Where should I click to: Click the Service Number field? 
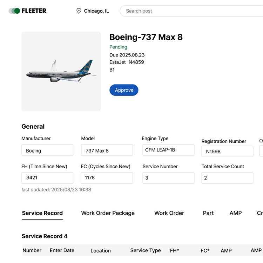click(x=168, y=178)
